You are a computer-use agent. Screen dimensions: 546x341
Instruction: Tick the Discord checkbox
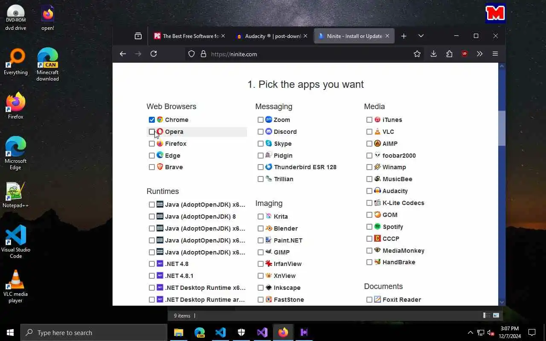click(261, 132)
